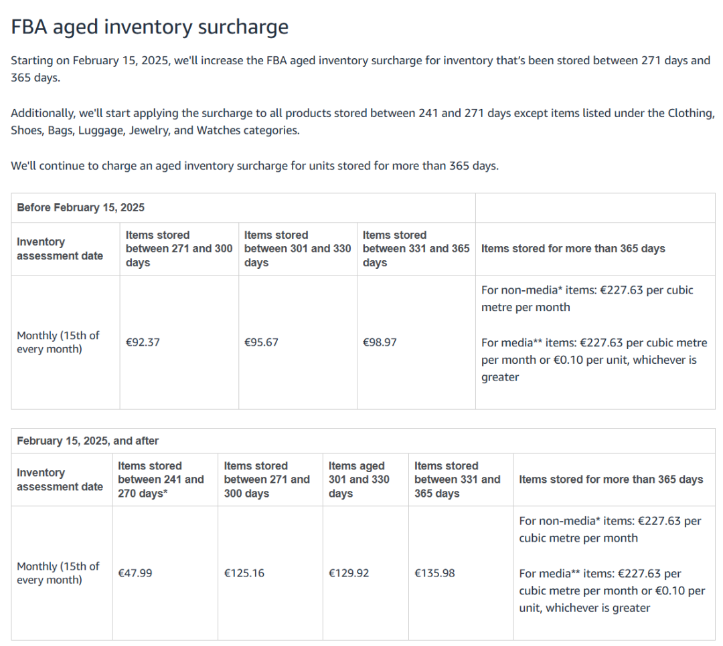Click the sentence starting "We'll continue to charge"
This screenshot has width=723, height=646.
(254, 166)
